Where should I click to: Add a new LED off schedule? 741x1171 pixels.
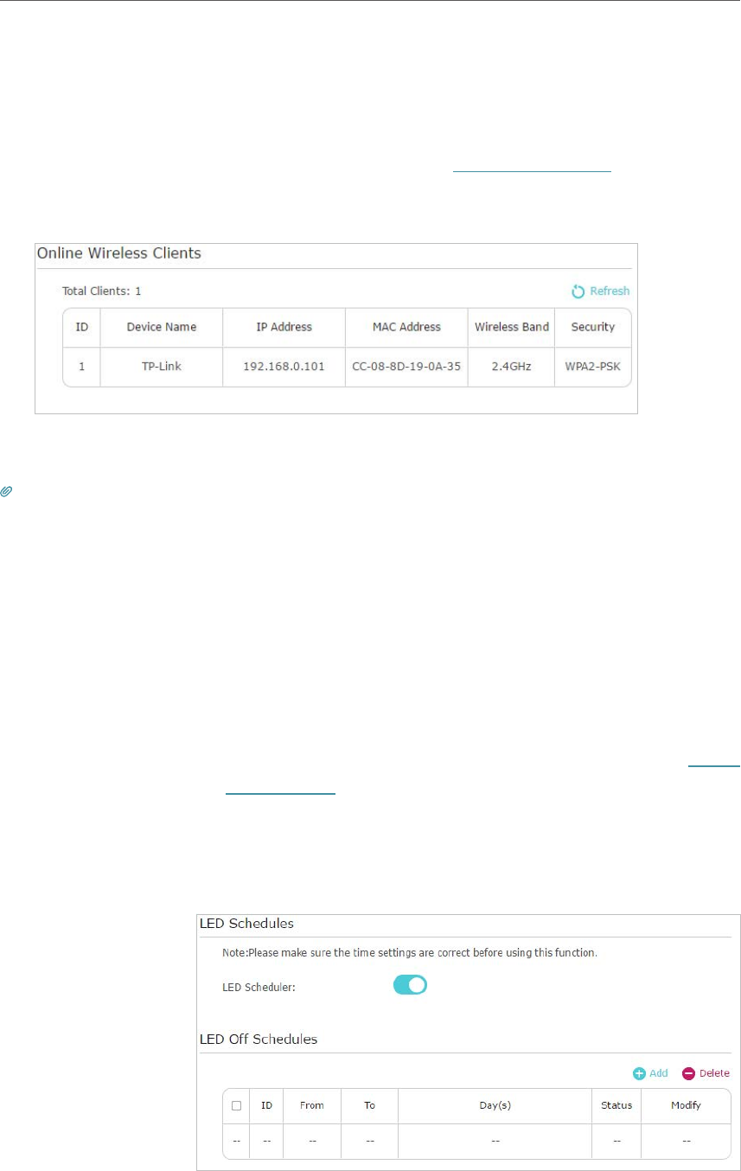(650, 1073)
